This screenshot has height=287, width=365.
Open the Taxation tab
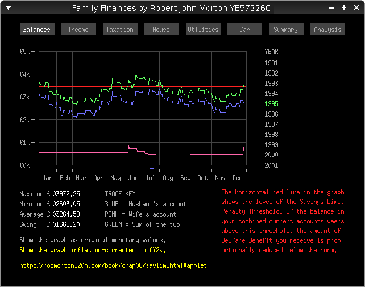click(120, 30)
